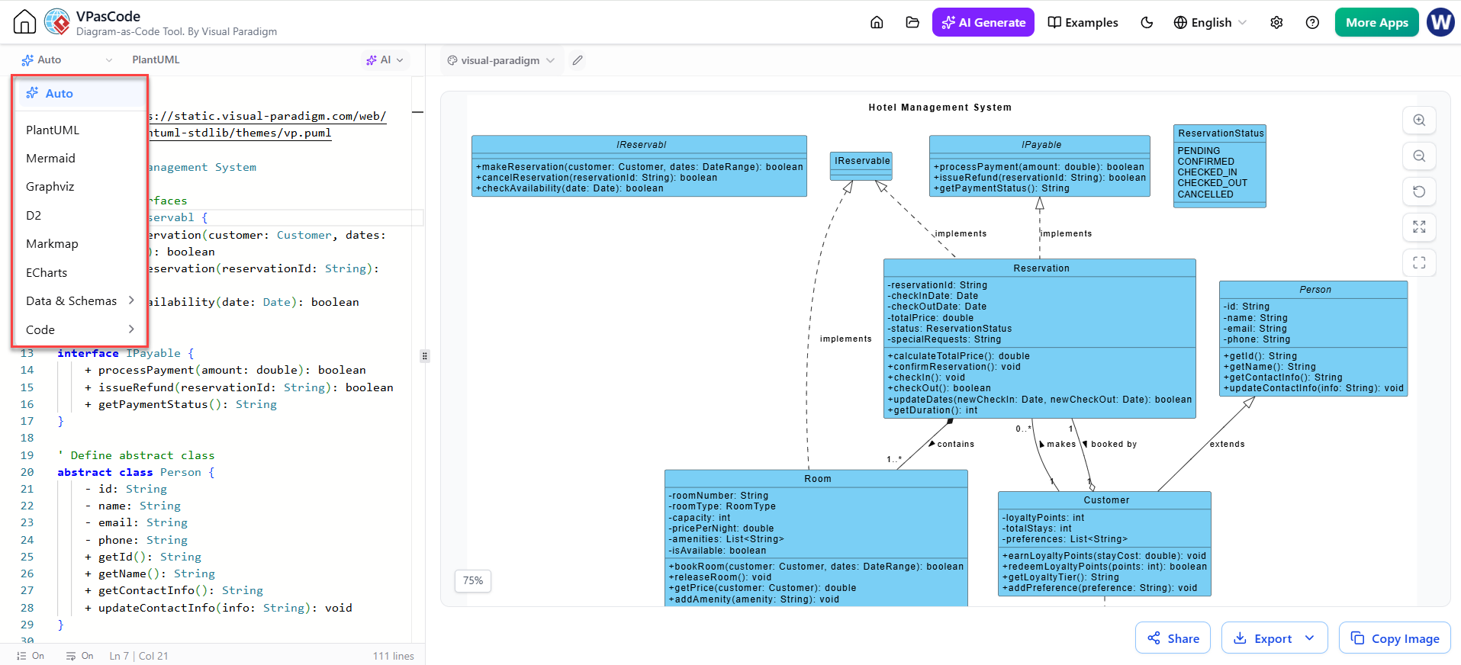Click the Copy Image button

coord(1395,638)
